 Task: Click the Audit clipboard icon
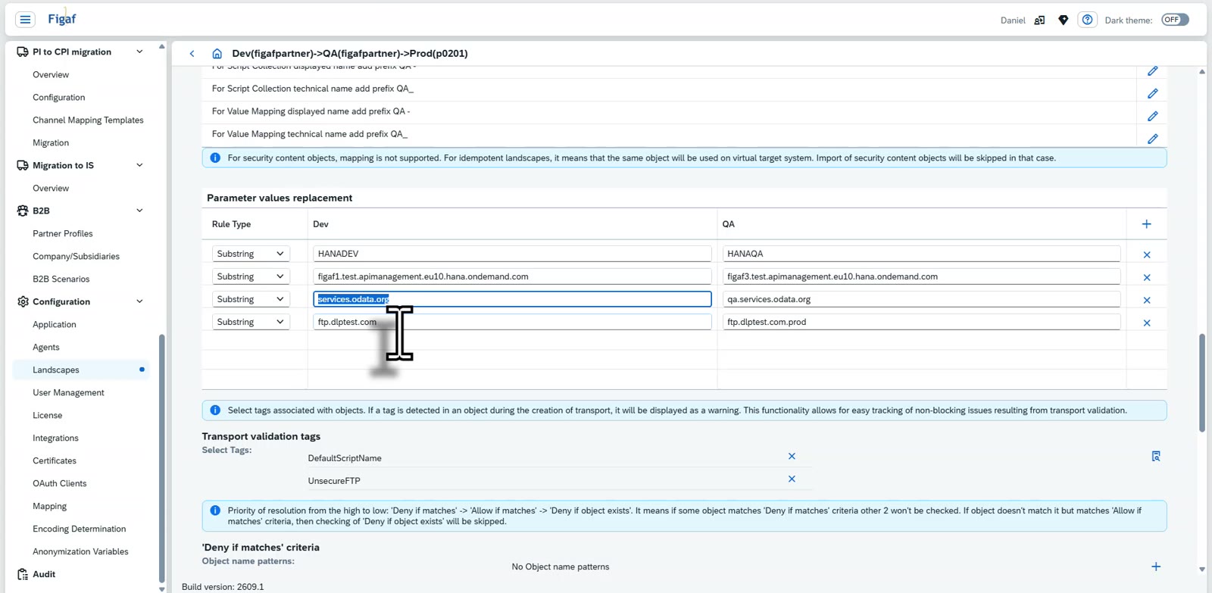tap(23, 575)
